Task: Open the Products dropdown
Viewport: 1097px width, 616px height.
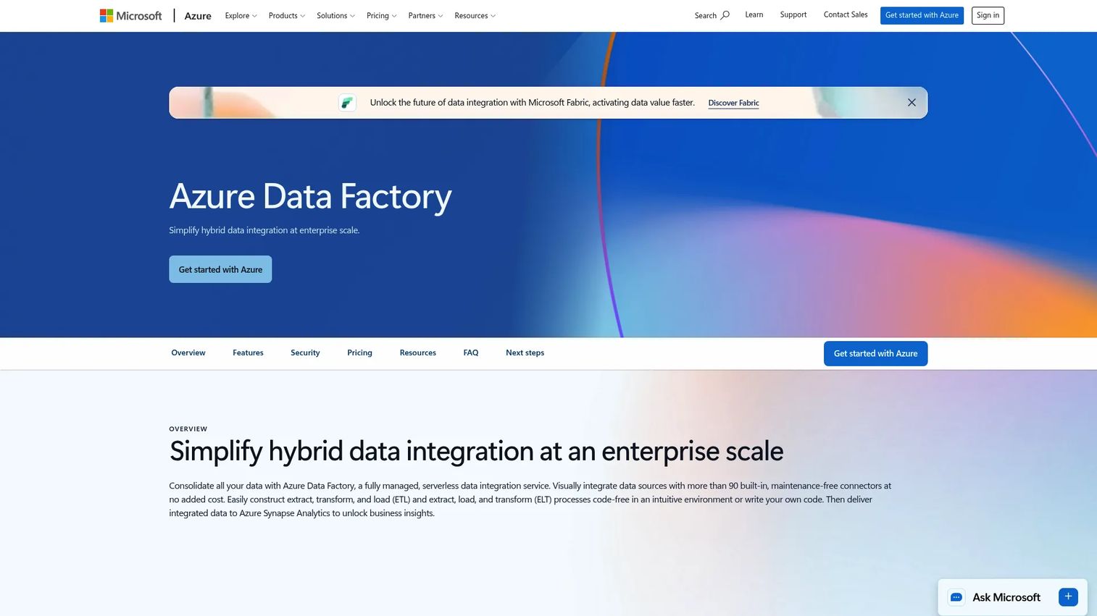Action: tap(287, 15)
